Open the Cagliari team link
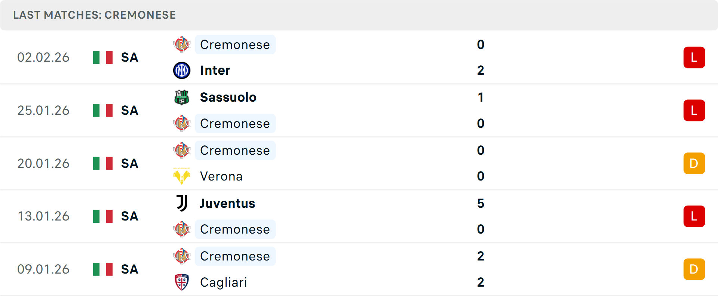The image size is (718, 296). click(x=223, y=282)
